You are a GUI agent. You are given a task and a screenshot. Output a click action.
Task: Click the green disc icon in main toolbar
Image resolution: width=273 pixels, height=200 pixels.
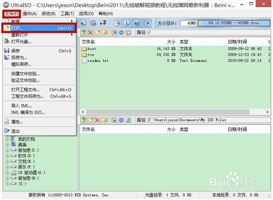coord(84,23)
